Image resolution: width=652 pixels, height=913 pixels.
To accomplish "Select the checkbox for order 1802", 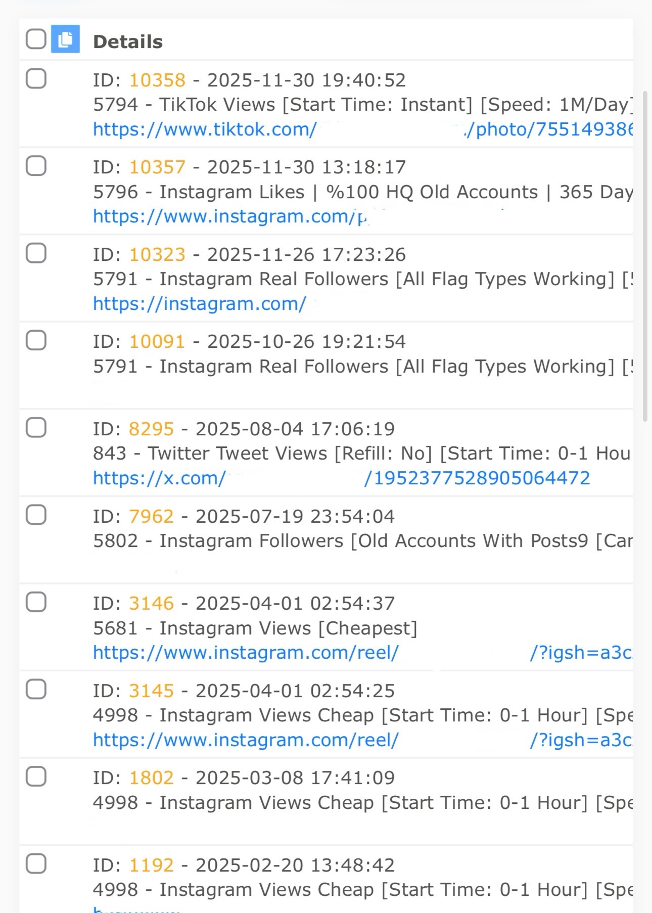I will (36, 777).
